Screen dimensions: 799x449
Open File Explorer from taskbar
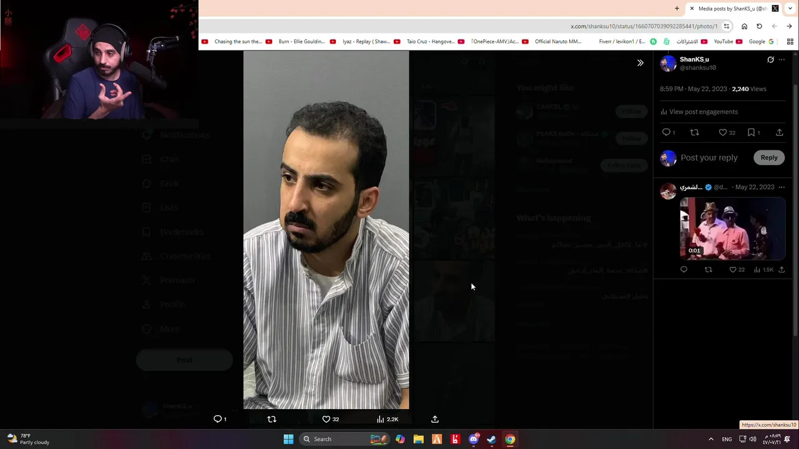[418, 439]
